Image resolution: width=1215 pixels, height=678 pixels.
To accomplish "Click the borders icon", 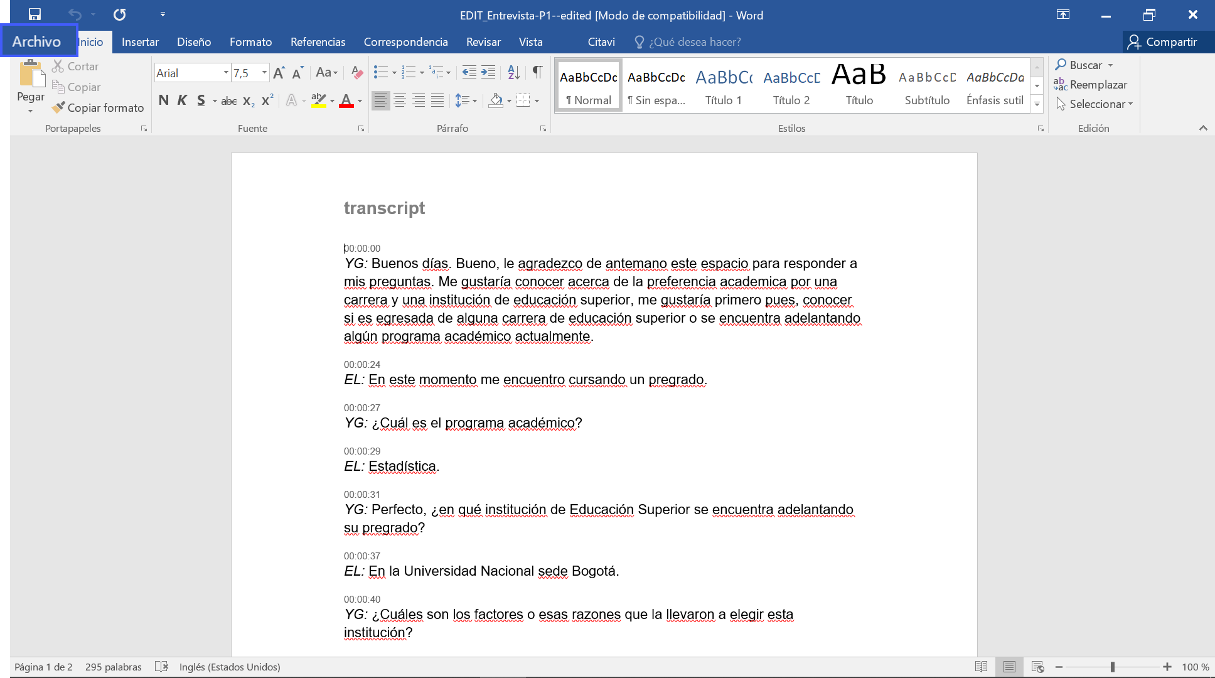I will pos(523,100).
